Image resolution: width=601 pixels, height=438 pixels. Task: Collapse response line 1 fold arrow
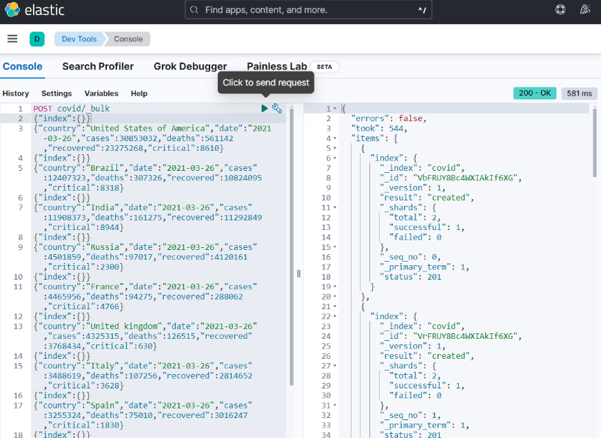[335, 109]
